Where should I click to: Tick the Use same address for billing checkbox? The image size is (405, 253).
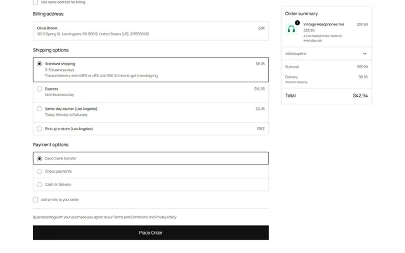35,2
